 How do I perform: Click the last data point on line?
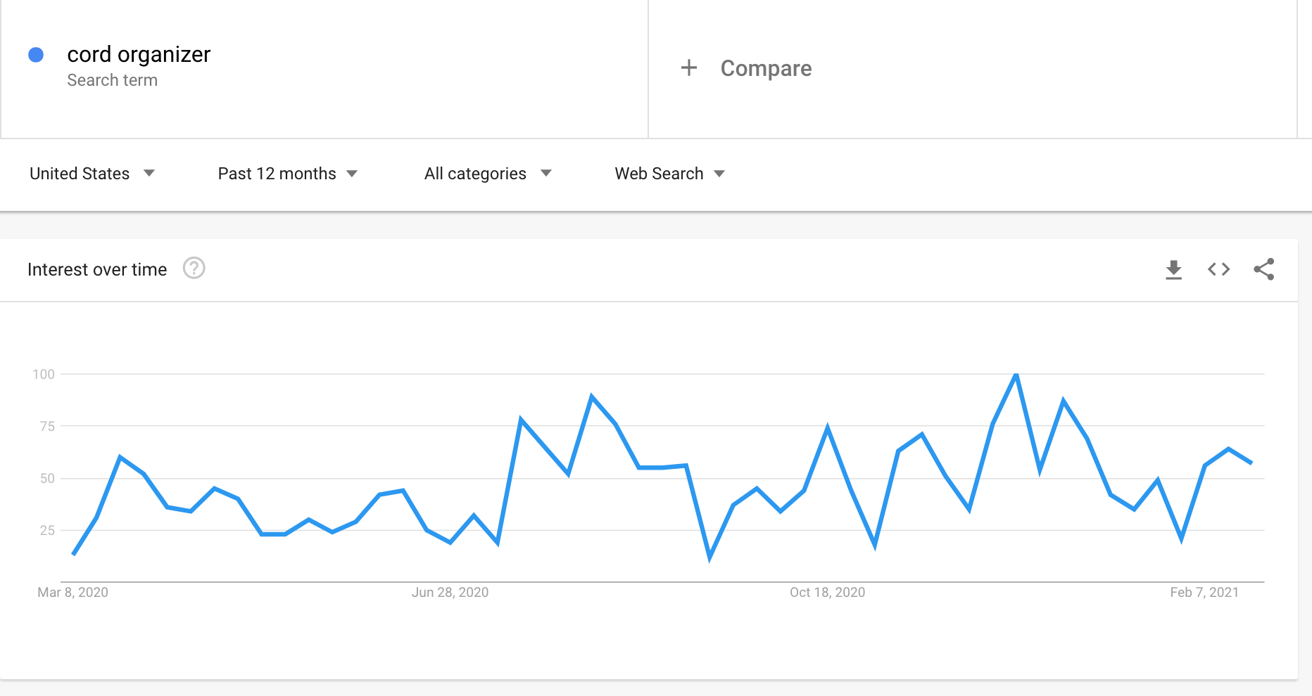1251,463
